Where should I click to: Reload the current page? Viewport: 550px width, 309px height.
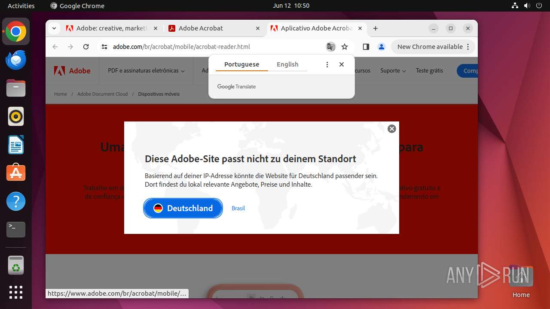pos(86,47)
